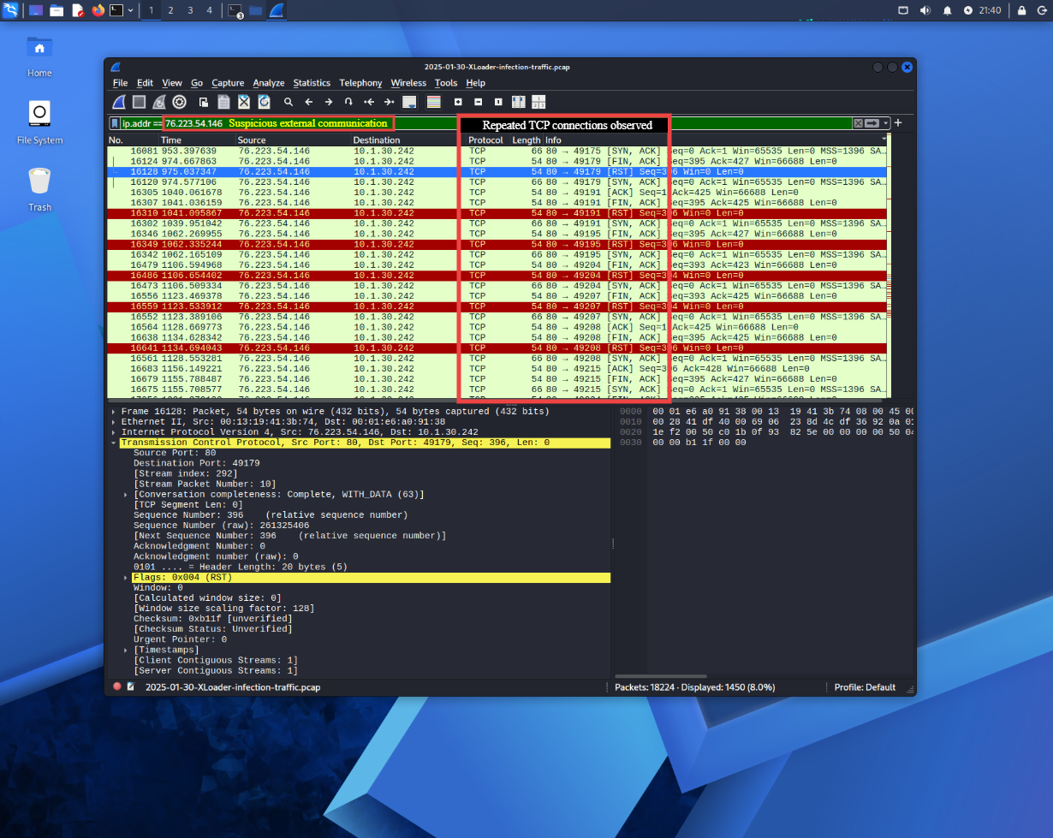1053x838 pixels.
Task: Click Profile: Default in status bar
Action: point(865,686)
